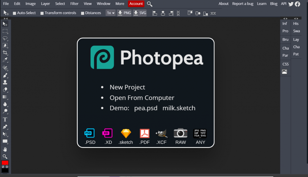The width and height of the screenshot is (308, 177).
Task: Select the Object Selection tool
Action: pos(5,45)
